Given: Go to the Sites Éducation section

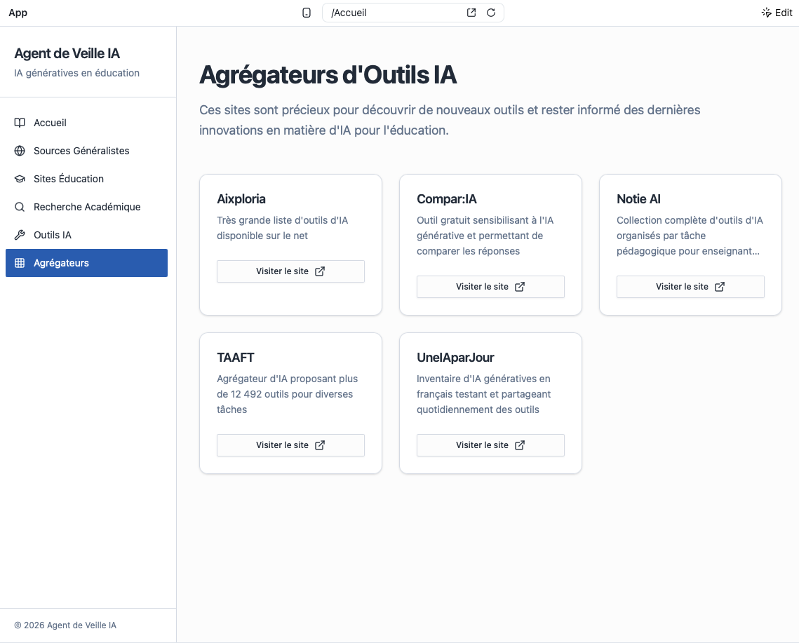Looking at the screenshot, I should coord(69,179).
